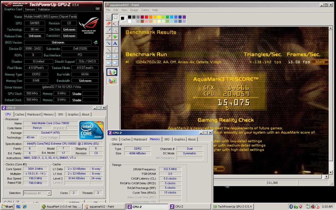Image resolution: width=336 pixels, height=210 pixels.
Task: Pick the green color swatch in Paint palette
Action: point(167,17)
